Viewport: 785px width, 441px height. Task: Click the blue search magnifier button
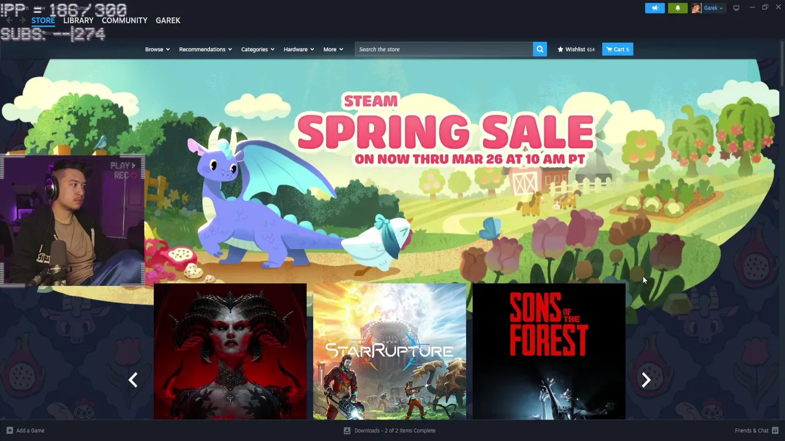(540, 49)
